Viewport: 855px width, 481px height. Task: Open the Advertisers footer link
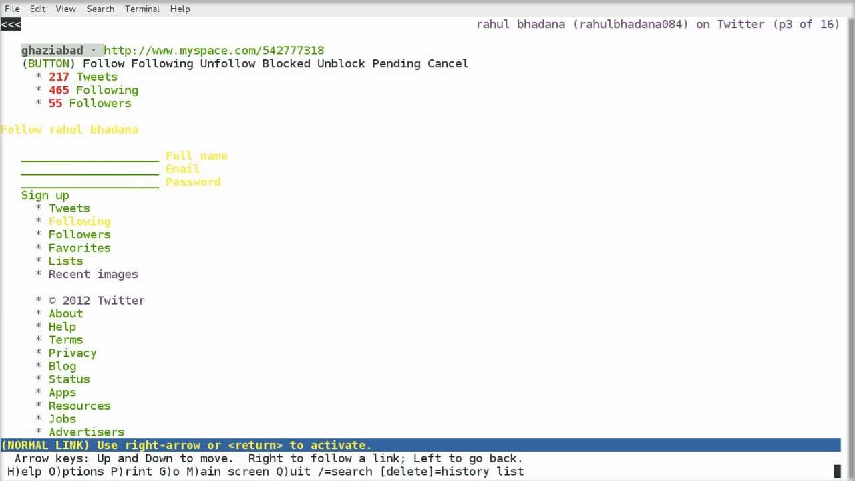click(x=86, y=432)
